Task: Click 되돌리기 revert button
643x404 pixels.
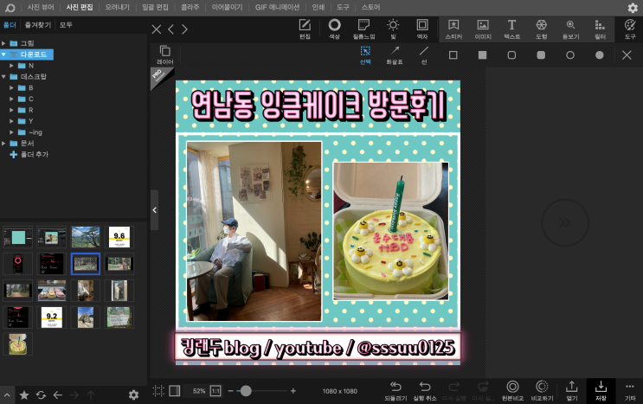Action: (x=395, y=391)
